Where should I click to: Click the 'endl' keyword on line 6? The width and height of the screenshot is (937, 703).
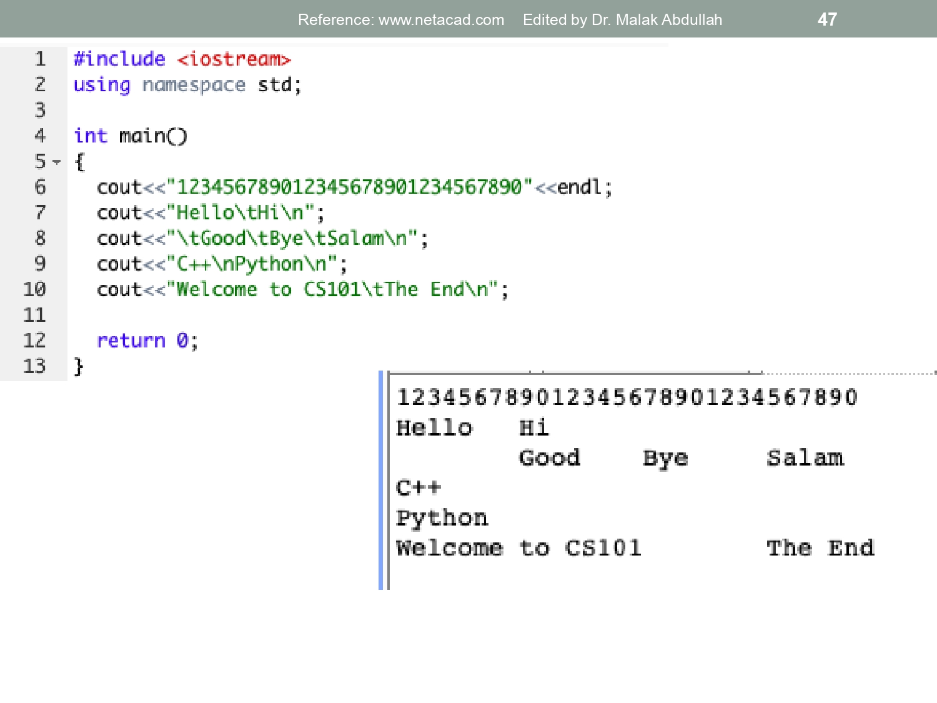pyautogui.click(x=579, y=187)
